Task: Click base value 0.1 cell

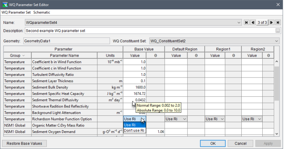Action: [135, 81]
